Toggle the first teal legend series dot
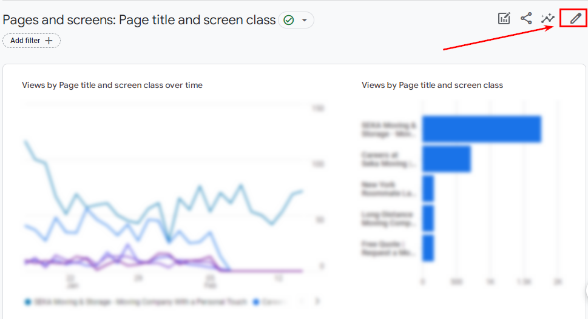The height and width of the screenshot is (319, 588). (28, 302)
